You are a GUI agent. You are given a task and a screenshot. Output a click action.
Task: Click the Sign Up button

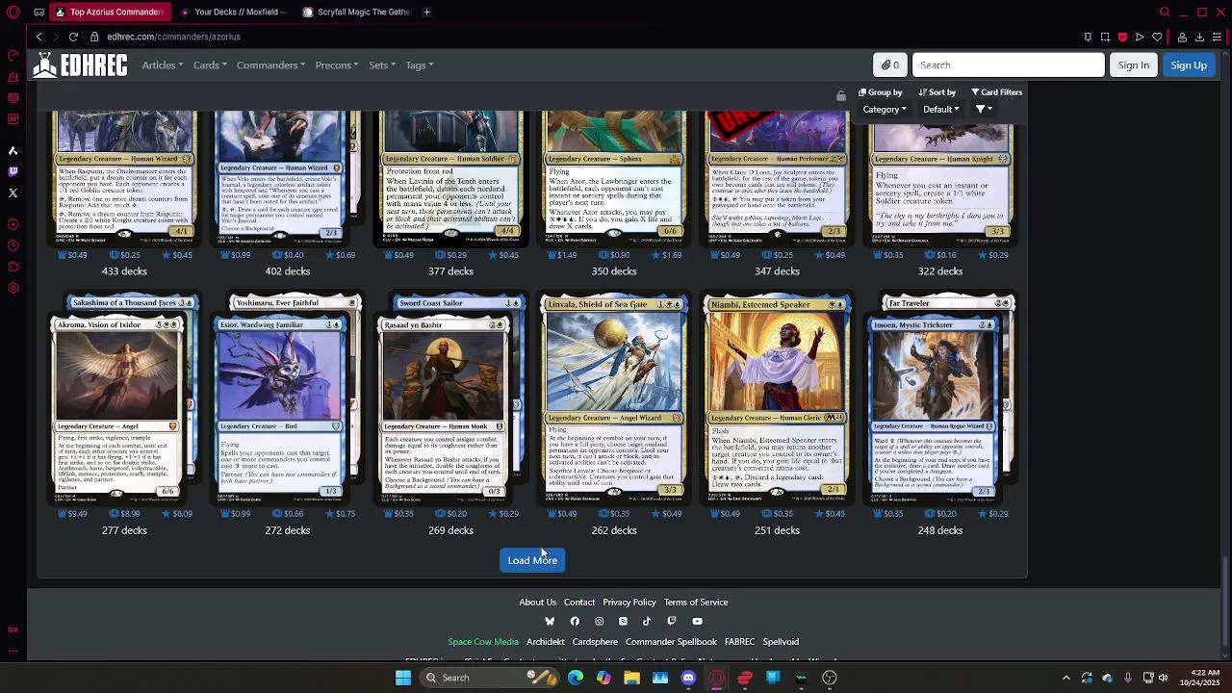pos(1189,64)
